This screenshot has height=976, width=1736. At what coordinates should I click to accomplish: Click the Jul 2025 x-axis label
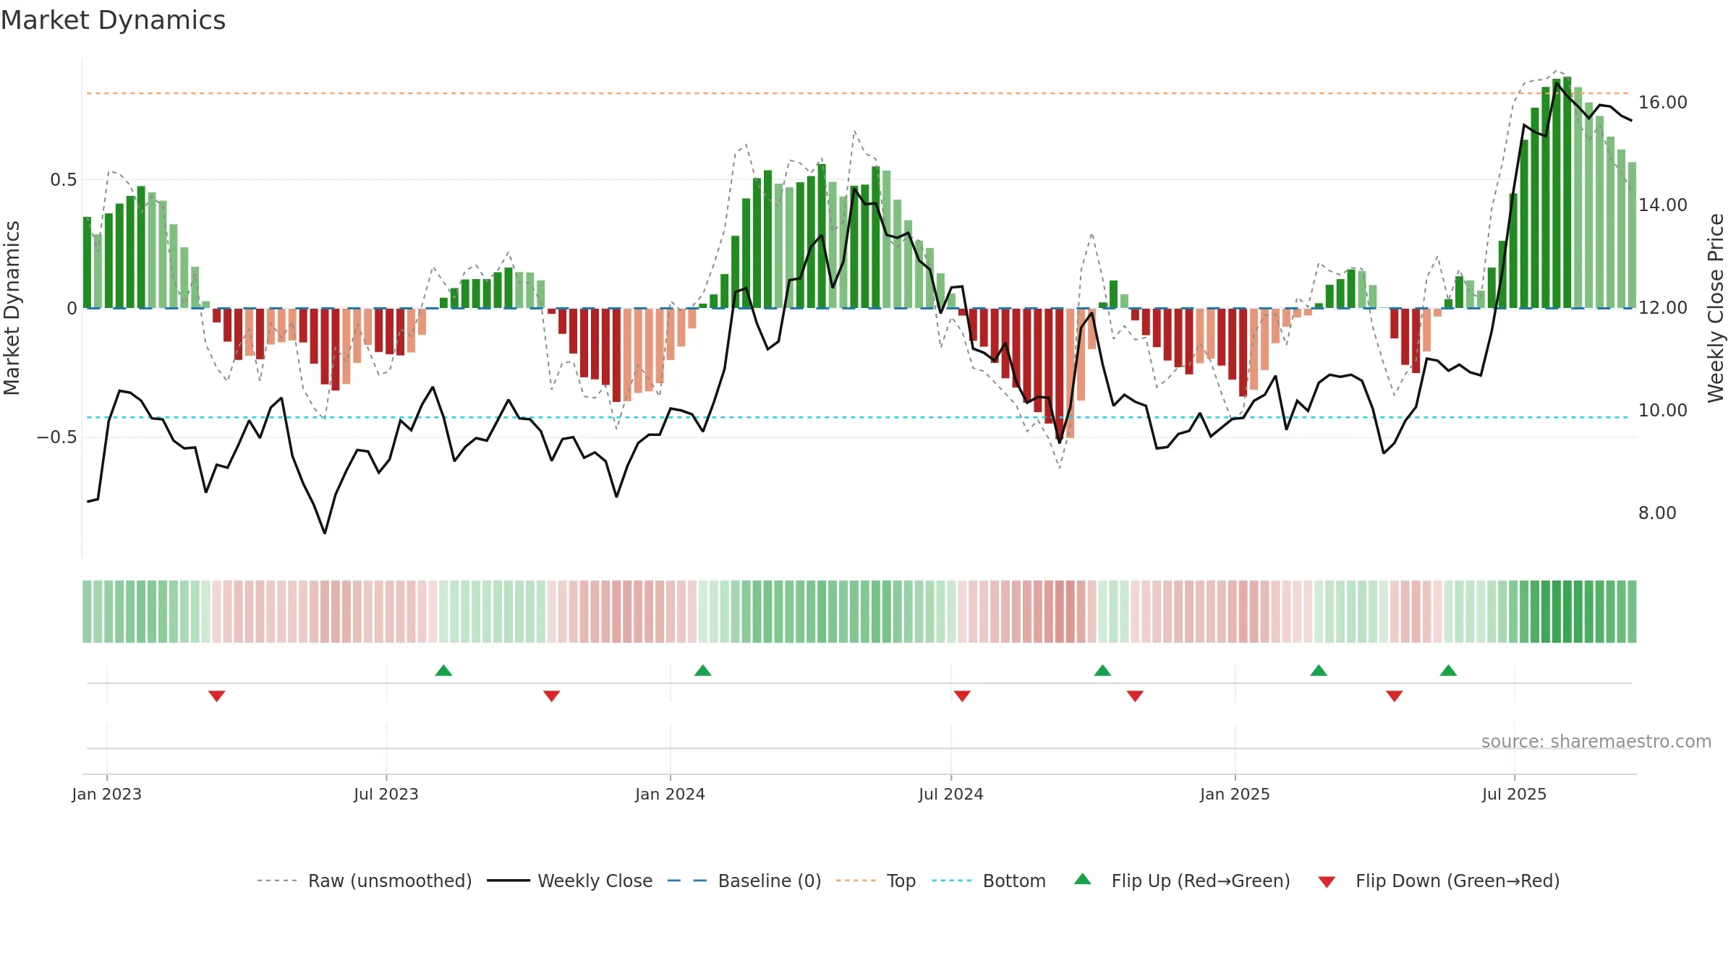coord(1515,794)
